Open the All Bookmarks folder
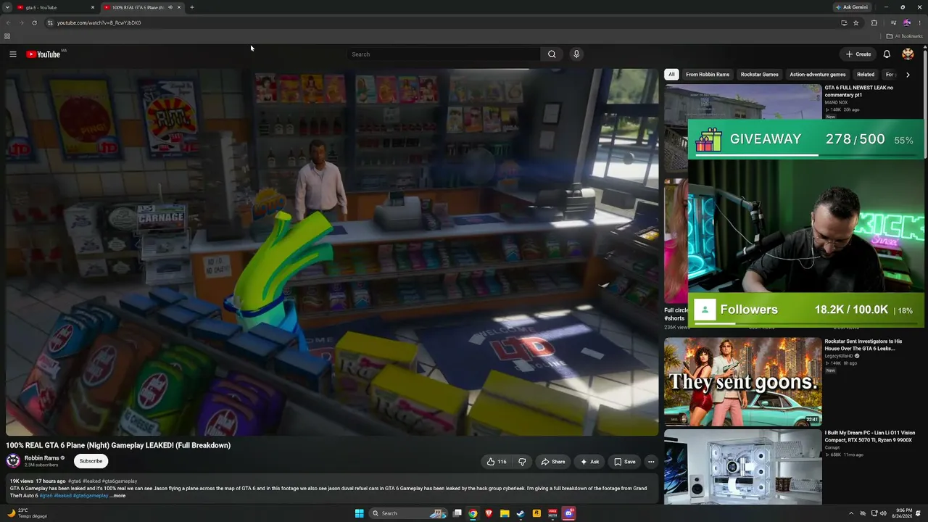Screen dimensions: 928x522 905,36
